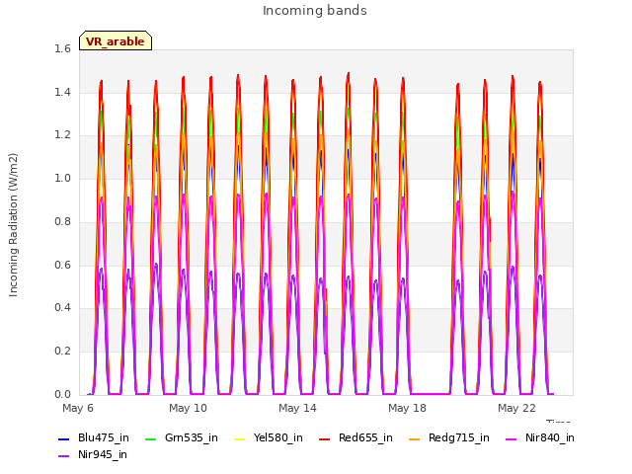The height and width of the screenshot is (474, 632).
Task: Click the 'May 14' x-axis tick label
Action: [x=297, y=408]
